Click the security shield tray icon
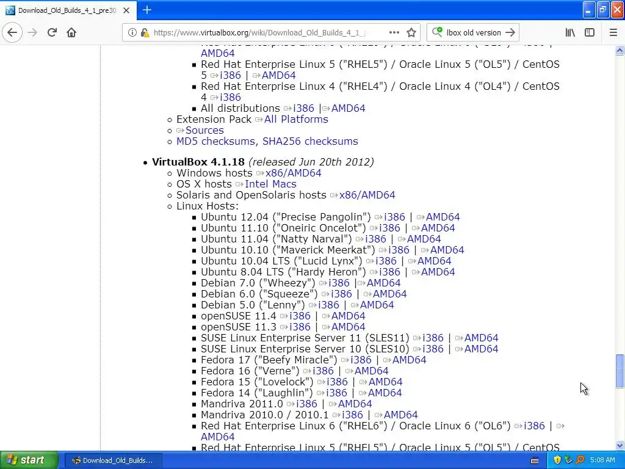625x469 pixels. [x=557, y=460]
